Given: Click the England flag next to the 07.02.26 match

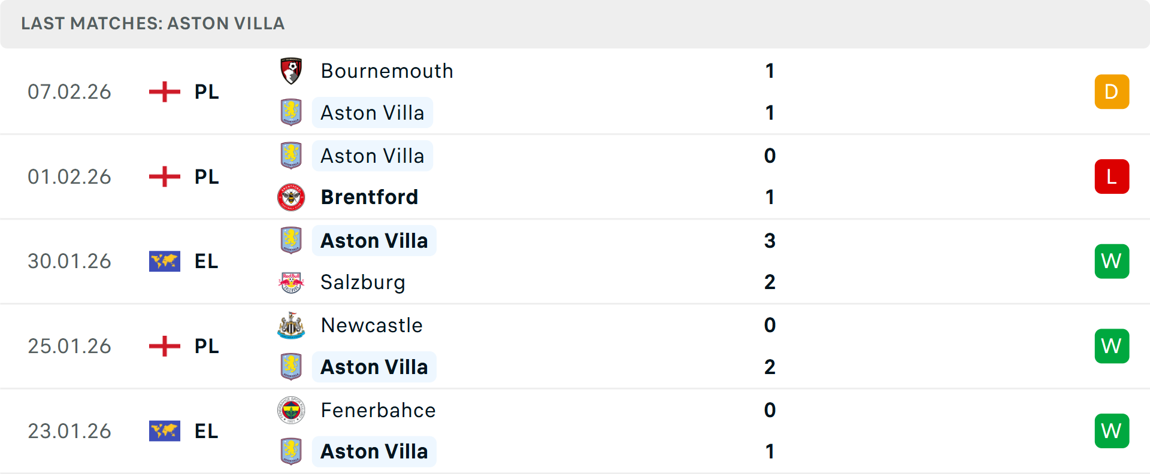Looking at the screenshot, I should coord(164,92).
